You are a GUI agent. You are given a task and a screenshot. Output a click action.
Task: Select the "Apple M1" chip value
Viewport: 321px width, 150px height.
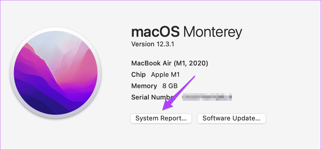click(165, 75)
